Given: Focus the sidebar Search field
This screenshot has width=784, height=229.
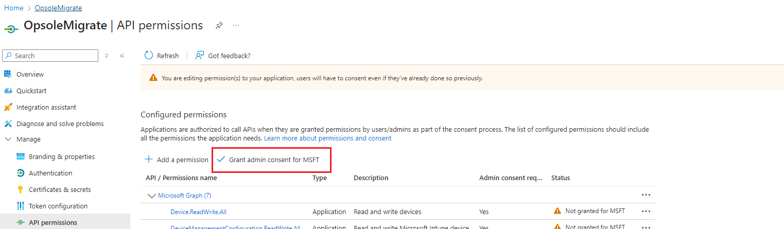Looking at the screenshot, I should tap(50, 56).
